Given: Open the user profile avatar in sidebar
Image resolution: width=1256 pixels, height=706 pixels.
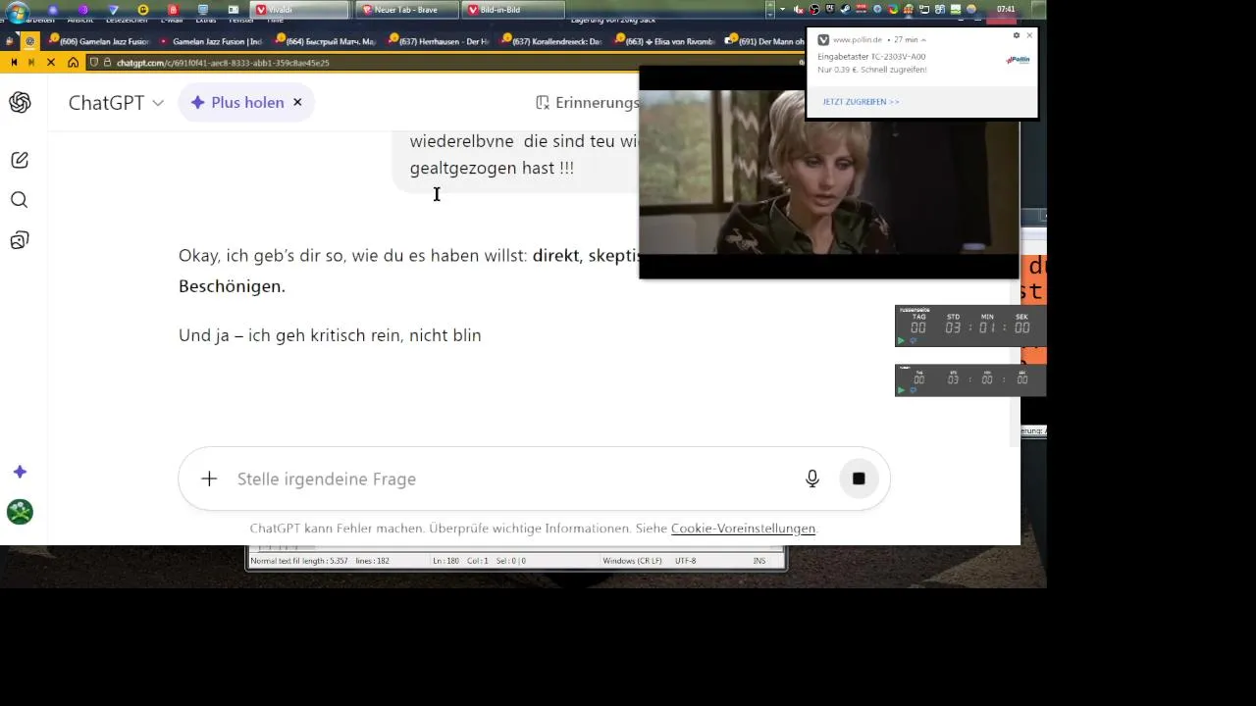Looking at the screenshot, I should 20,512.
